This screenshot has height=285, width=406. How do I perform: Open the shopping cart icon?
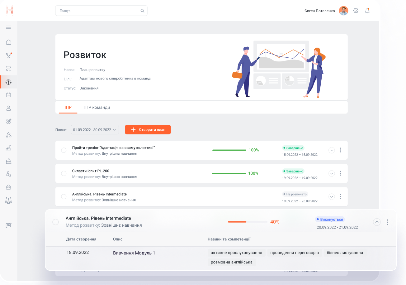point(8,69)
